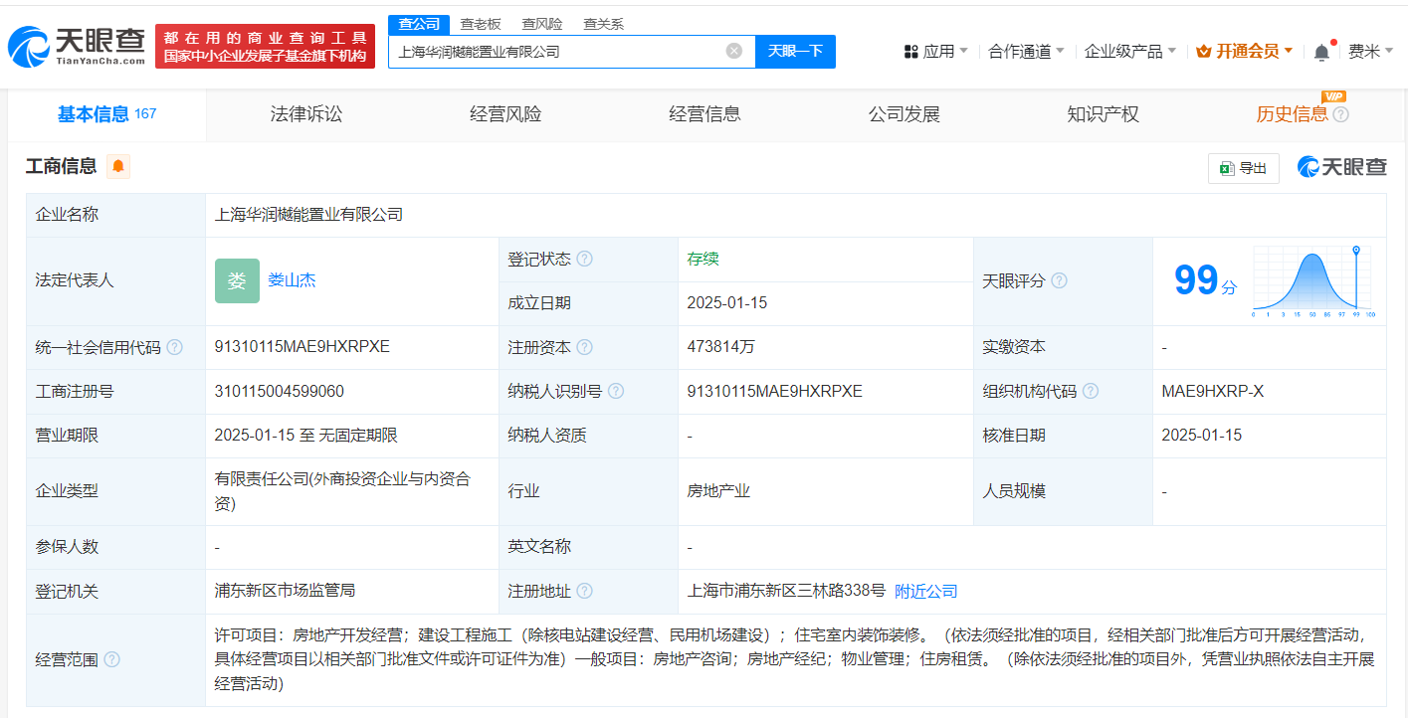Clear the search box with X icon
The width and height of the screenshot is (1408, 718).
point(733,51)
